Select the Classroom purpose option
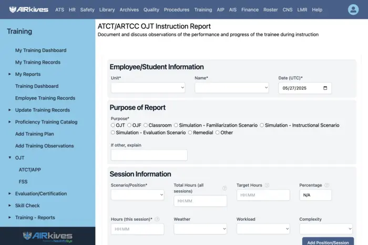Screen dimensions: 368x245 coord(146,126)
